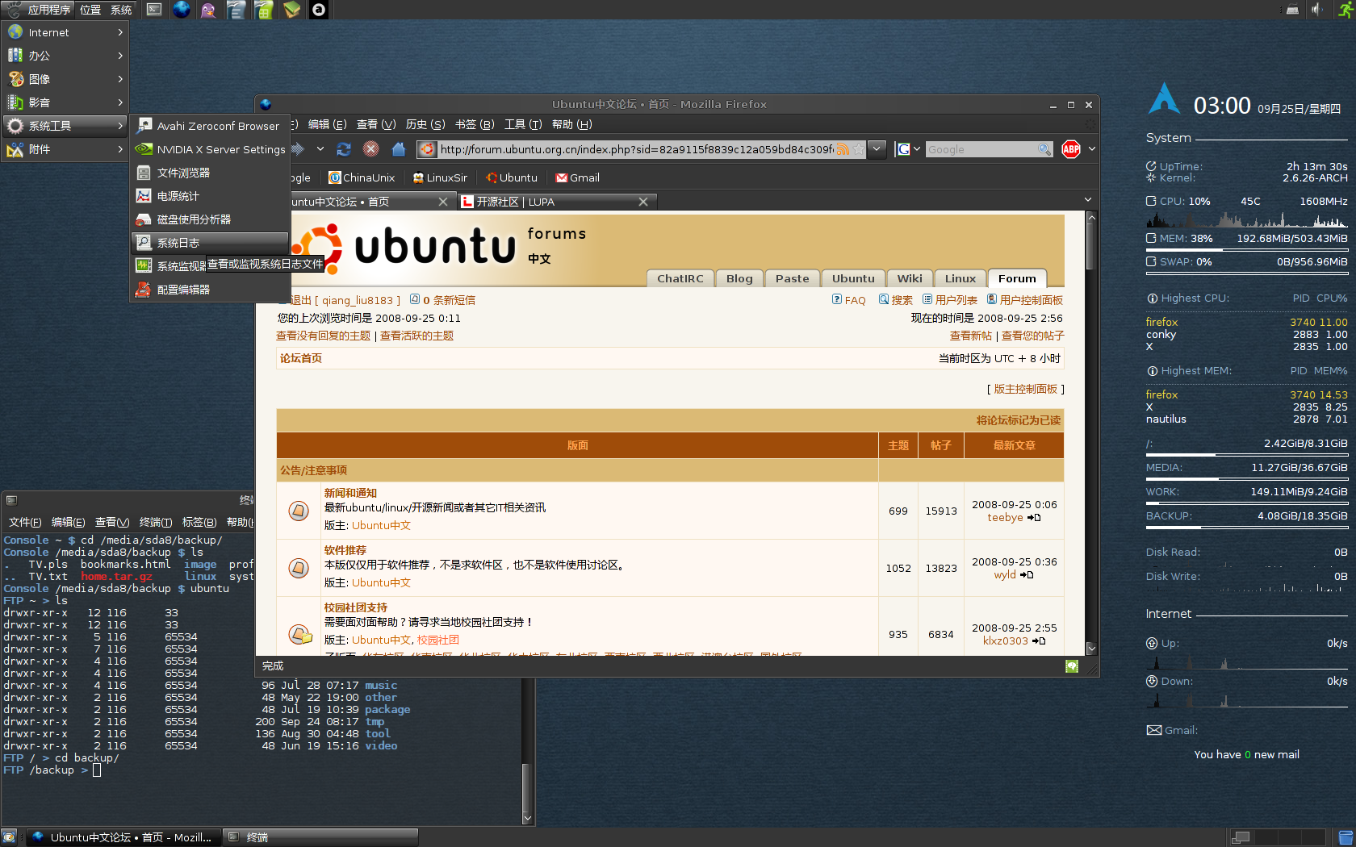
Task: Open 电源统计 power statistics
Action: 210,196
